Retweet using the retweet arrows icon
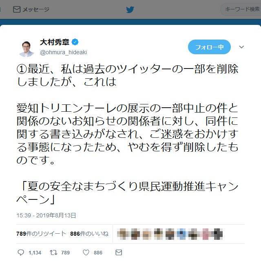Image resolution: width=261 pixels, height=261 pixels. (53, 252)
